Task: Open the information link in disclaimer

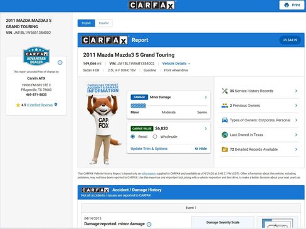Action: click(x=149, y=173)
